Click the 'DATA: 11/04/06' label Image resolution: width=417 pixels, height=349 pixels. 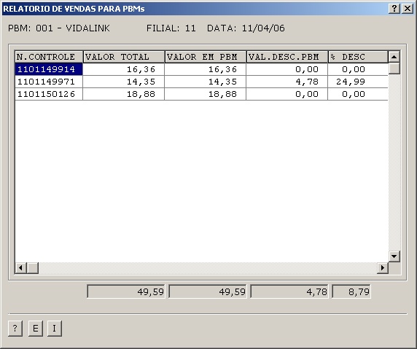[246, 28]
